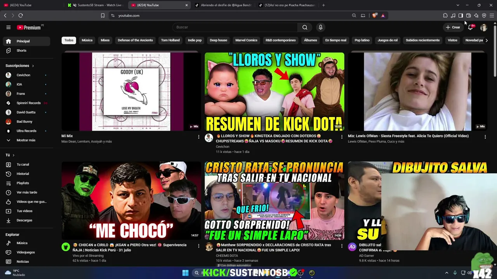Click the magnifier search button
This screenshot has width=497, height=279.
pyautogui.click(x=305, y=27)
